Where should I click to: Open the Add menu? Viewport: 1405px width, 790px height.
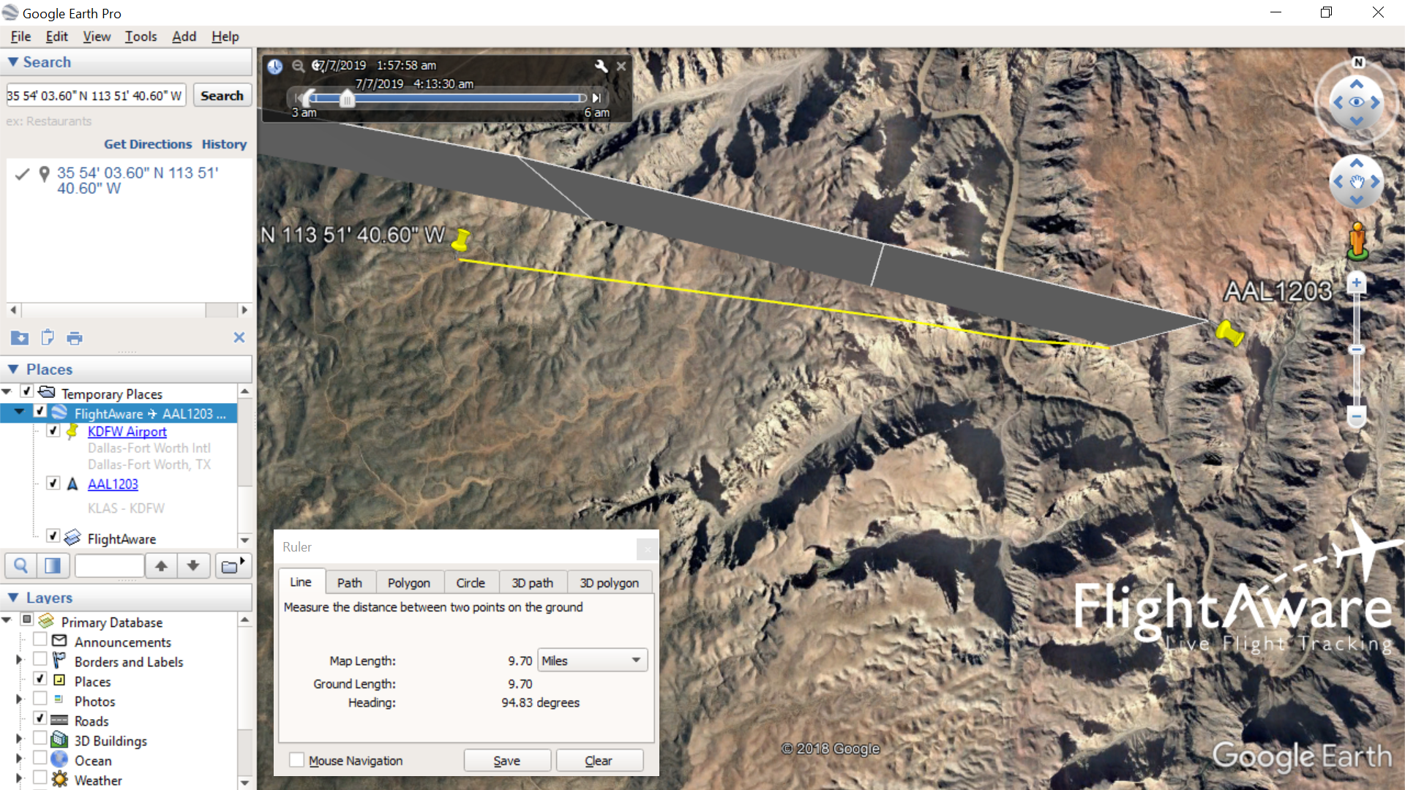pyautogui.click(x=184, y=37)
